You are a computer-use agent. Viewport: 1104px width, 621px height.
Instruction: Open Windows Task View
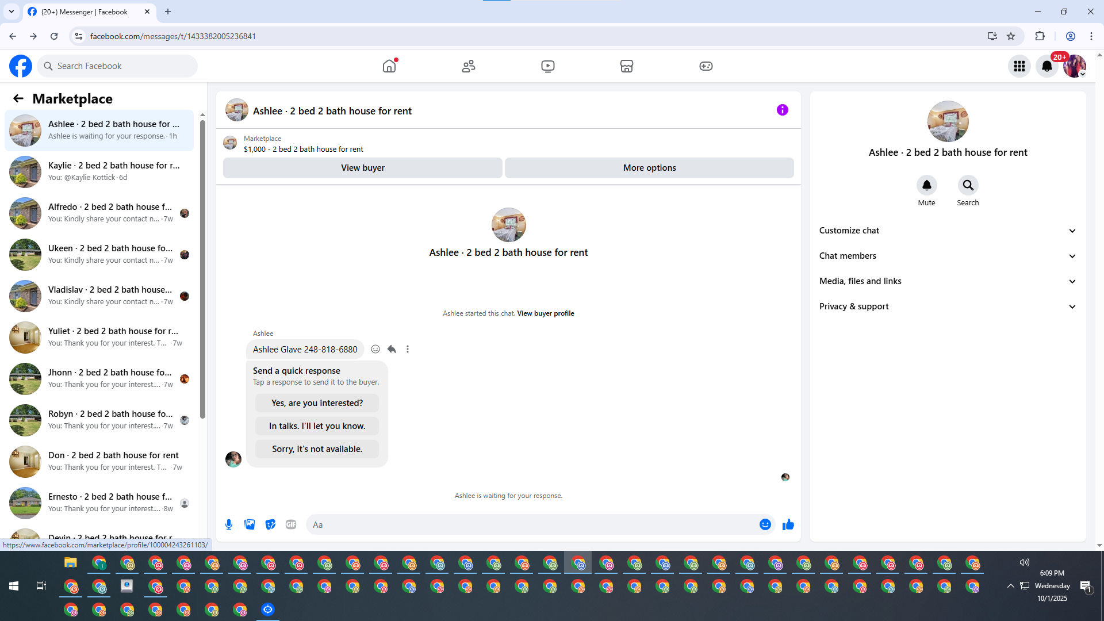[x=41, y=586]
